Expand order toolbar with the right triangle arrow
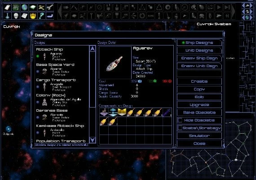256x180 pixels. (x=234, y=11)
